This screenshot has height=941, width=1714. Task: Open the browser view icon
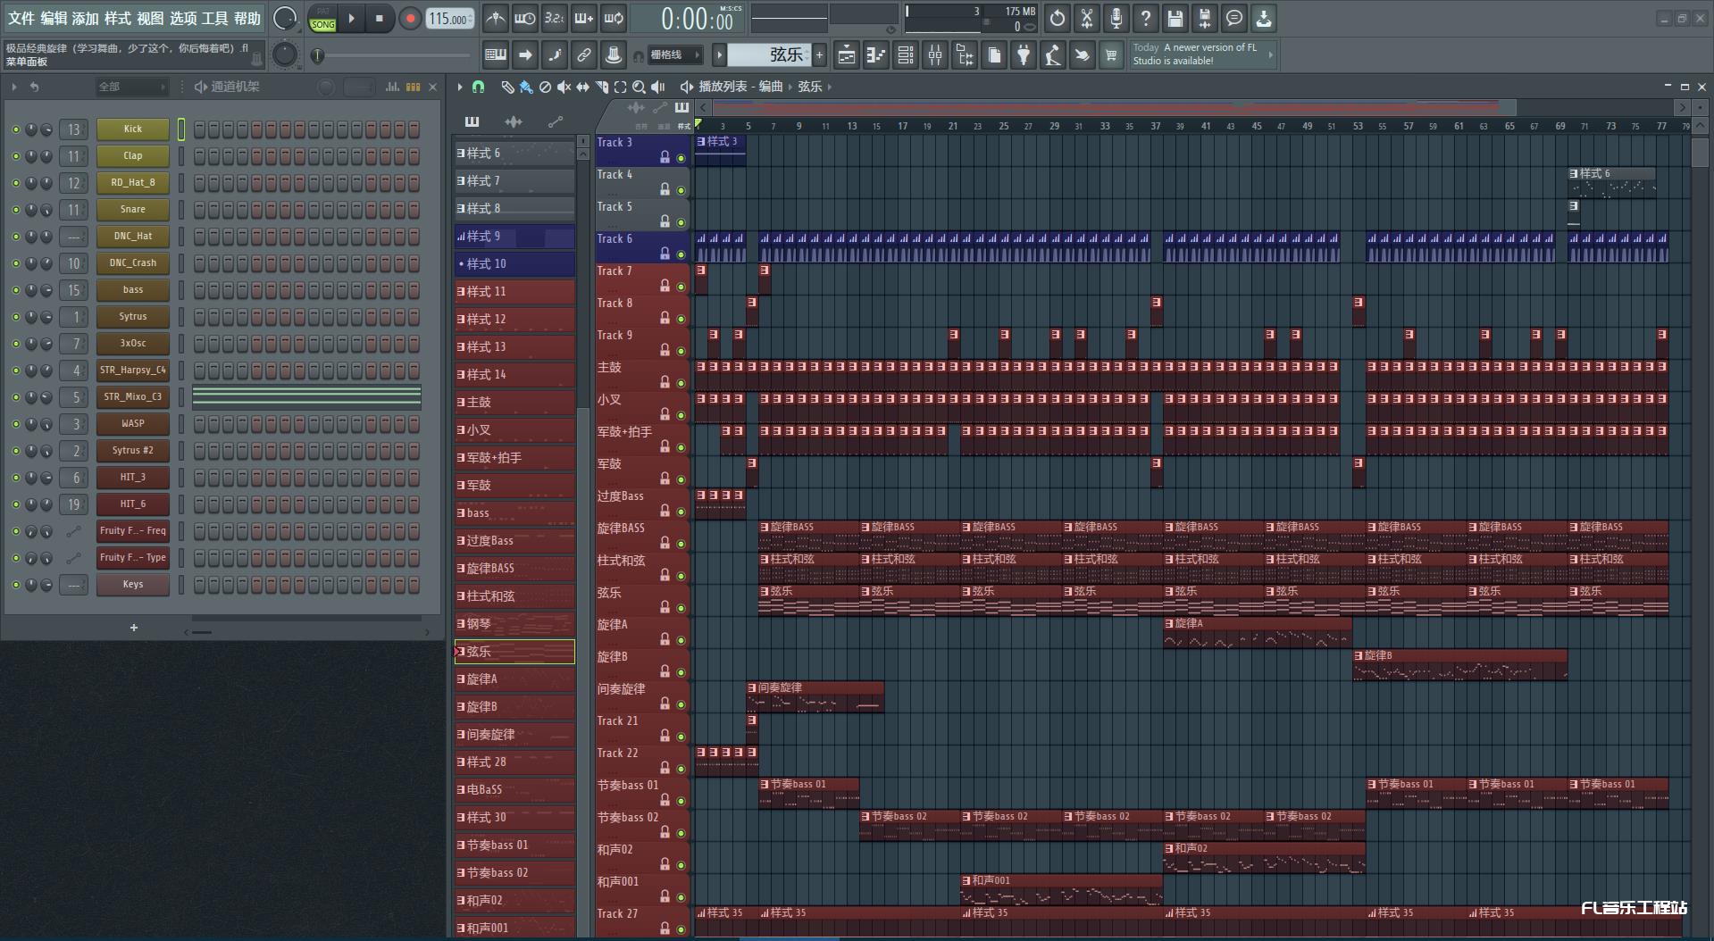[965, 55]
